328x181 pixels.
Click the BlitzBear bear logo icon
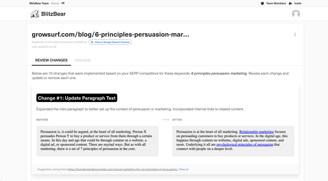pyautogui.click(x=35, y=14)
